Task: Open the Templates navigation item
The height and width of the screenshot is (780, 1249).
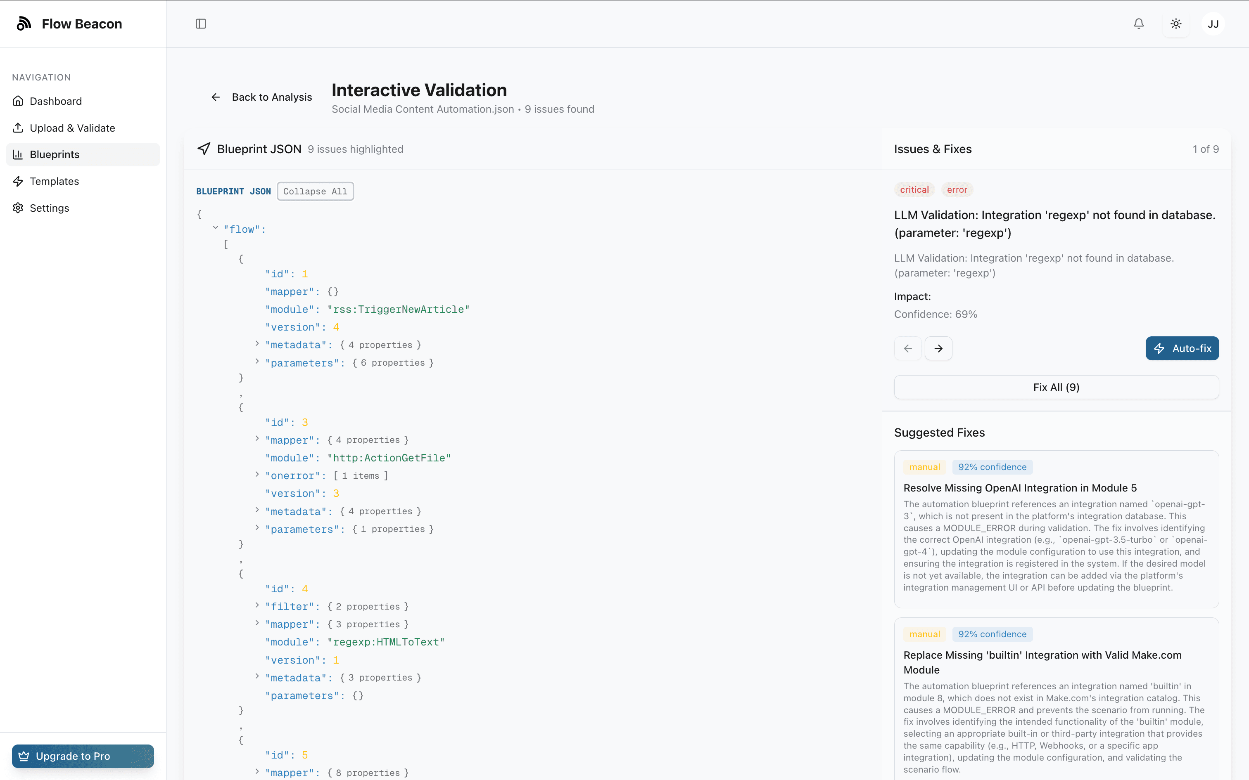Action: (54, 181)
